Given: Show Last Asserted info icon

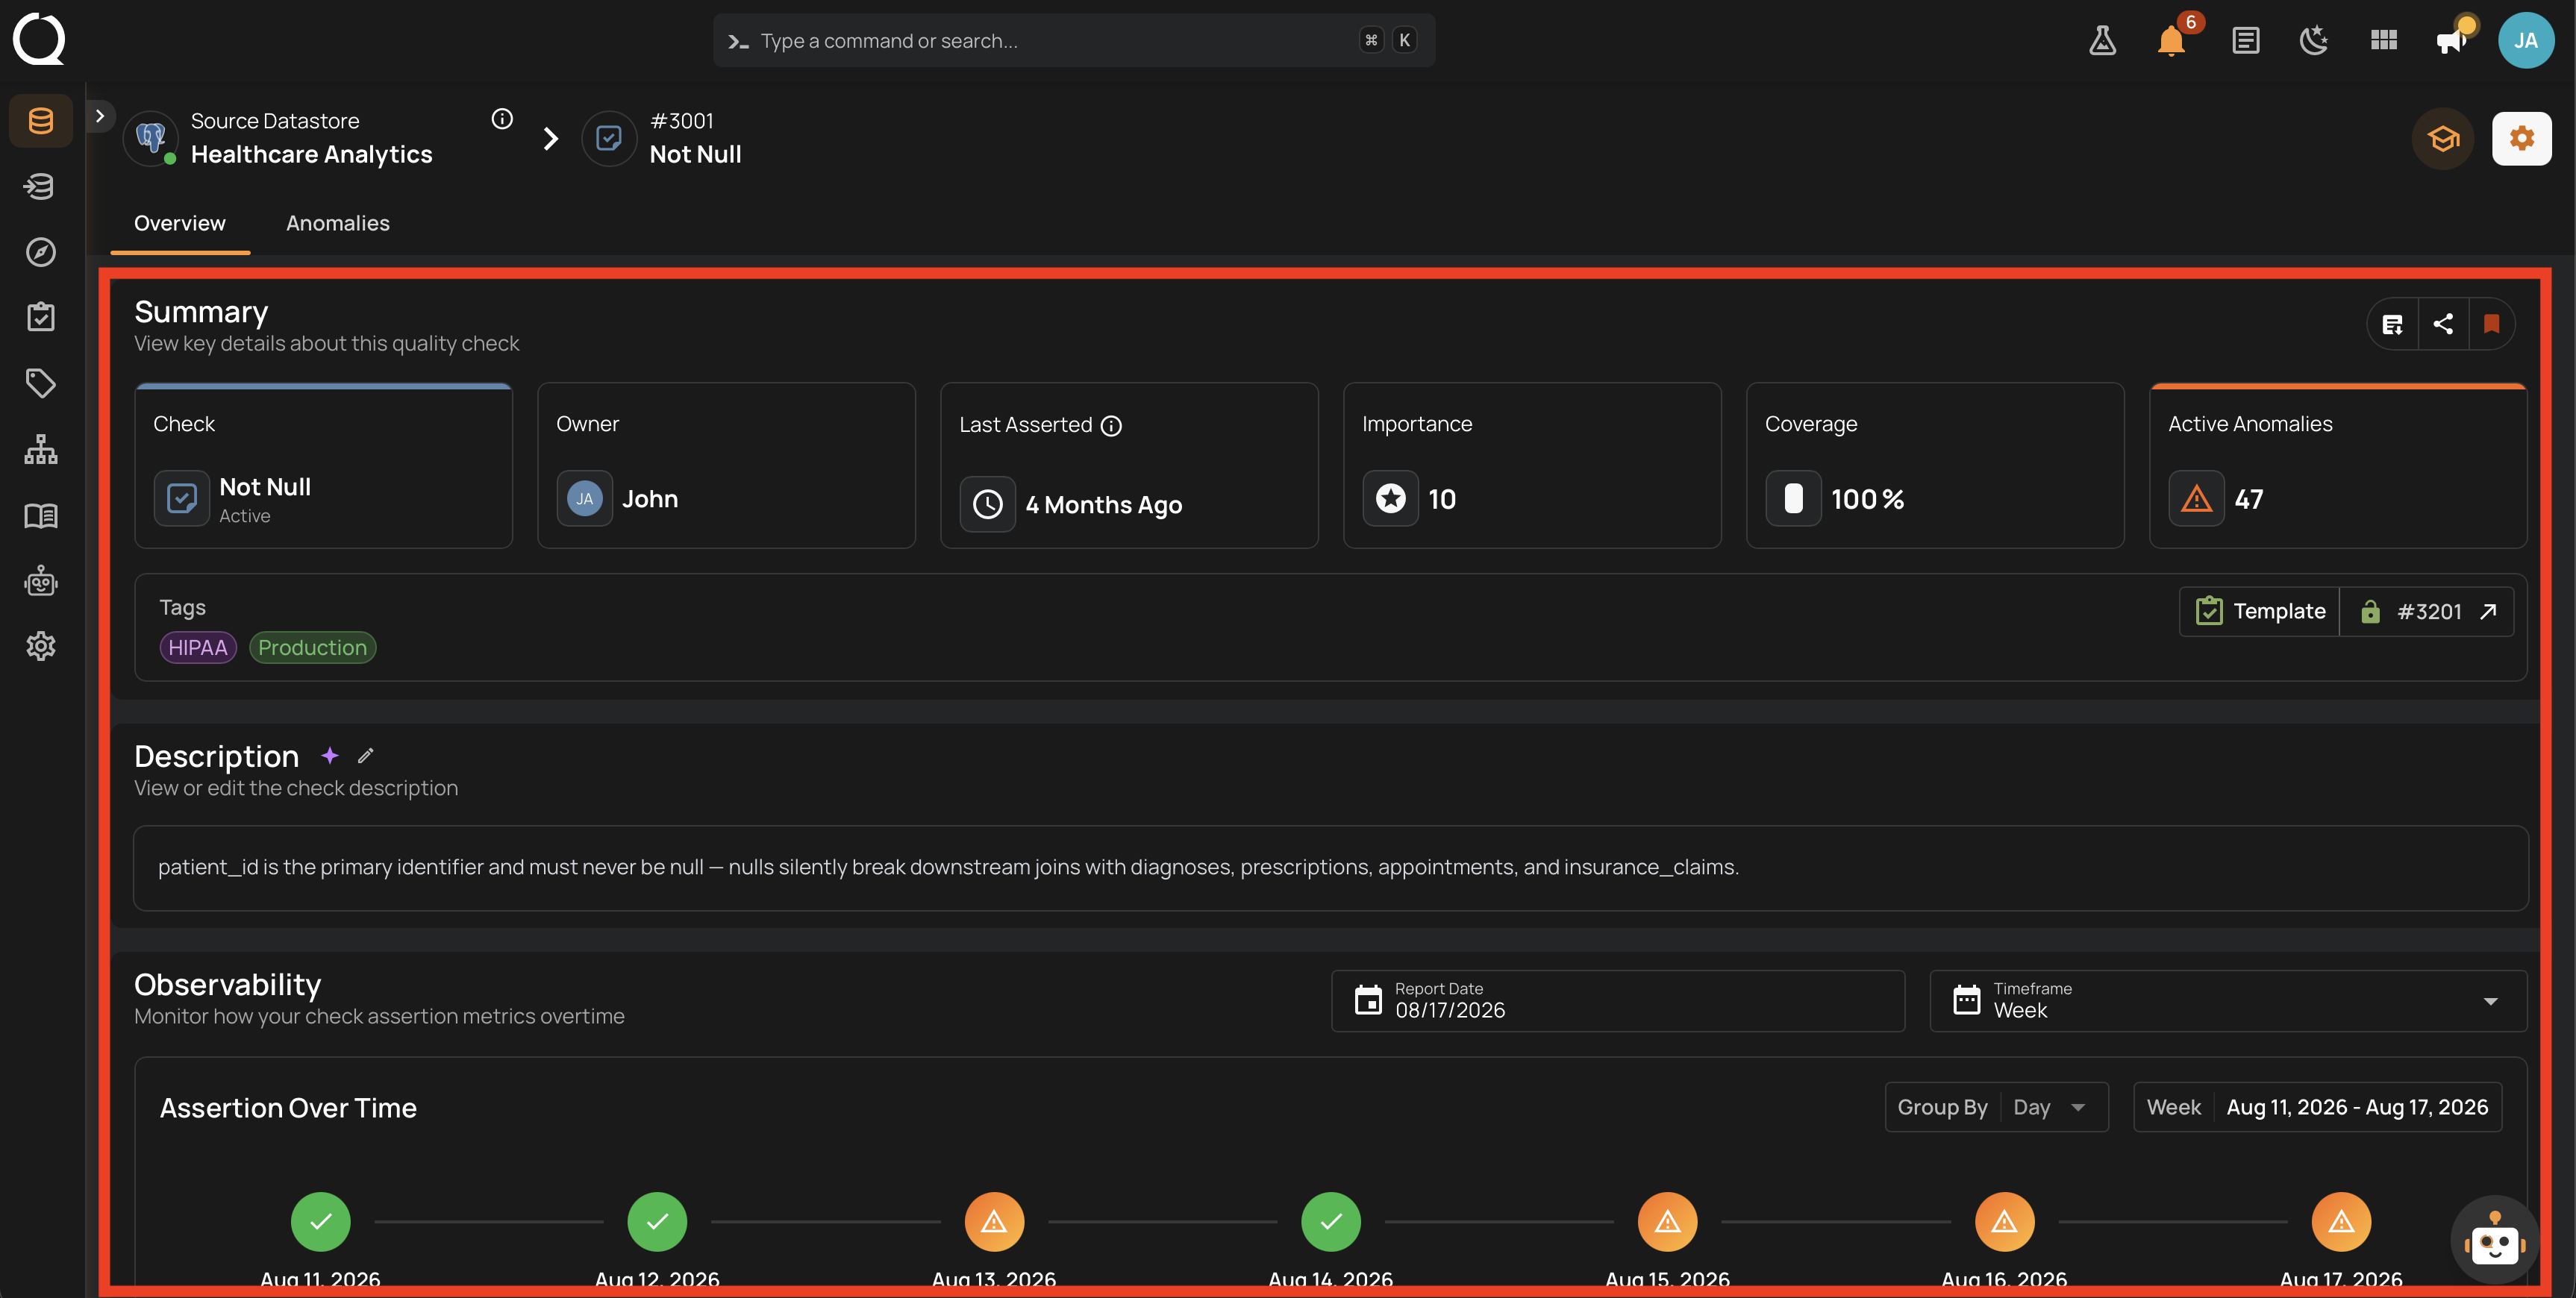Looking at the screenshot, I should tap(1111, 426).
